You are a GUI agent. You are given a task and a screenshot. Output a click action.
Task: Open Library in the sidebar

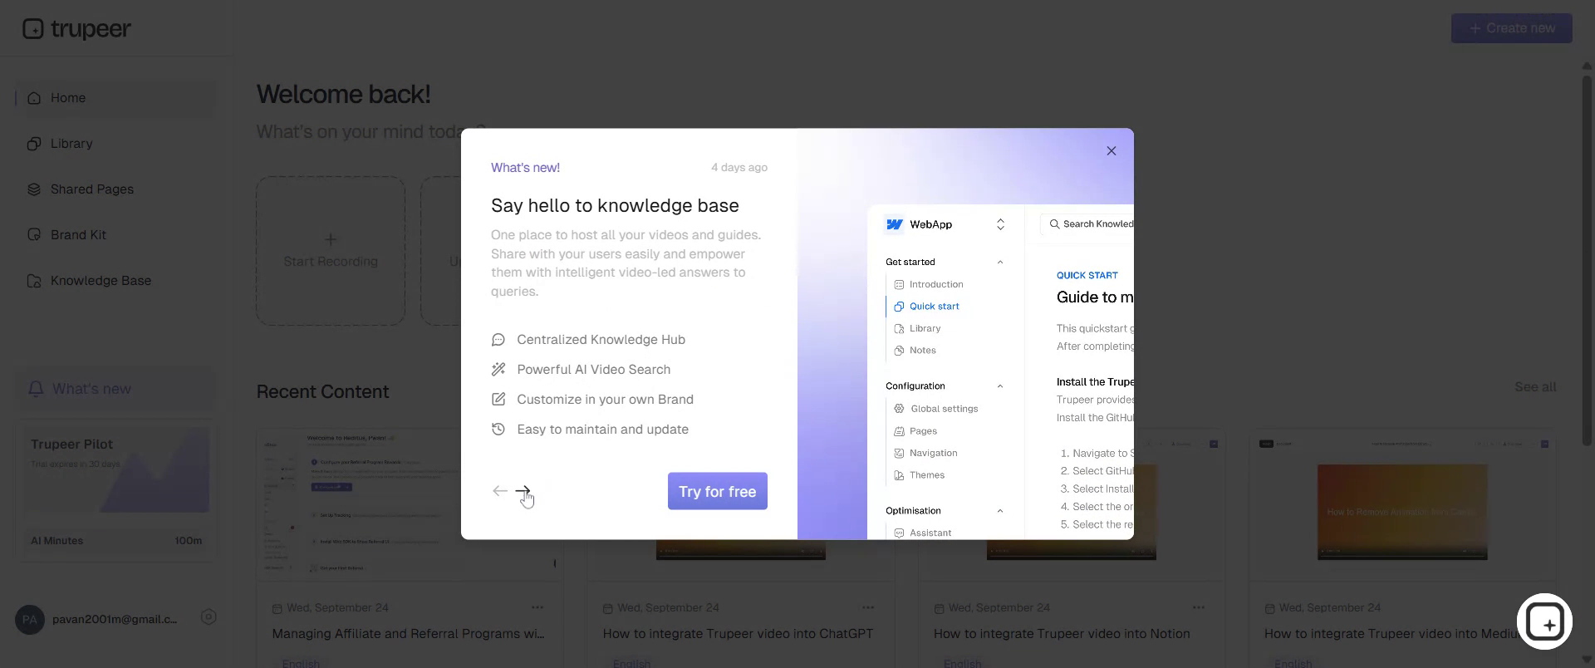click(x=115, y=144)
